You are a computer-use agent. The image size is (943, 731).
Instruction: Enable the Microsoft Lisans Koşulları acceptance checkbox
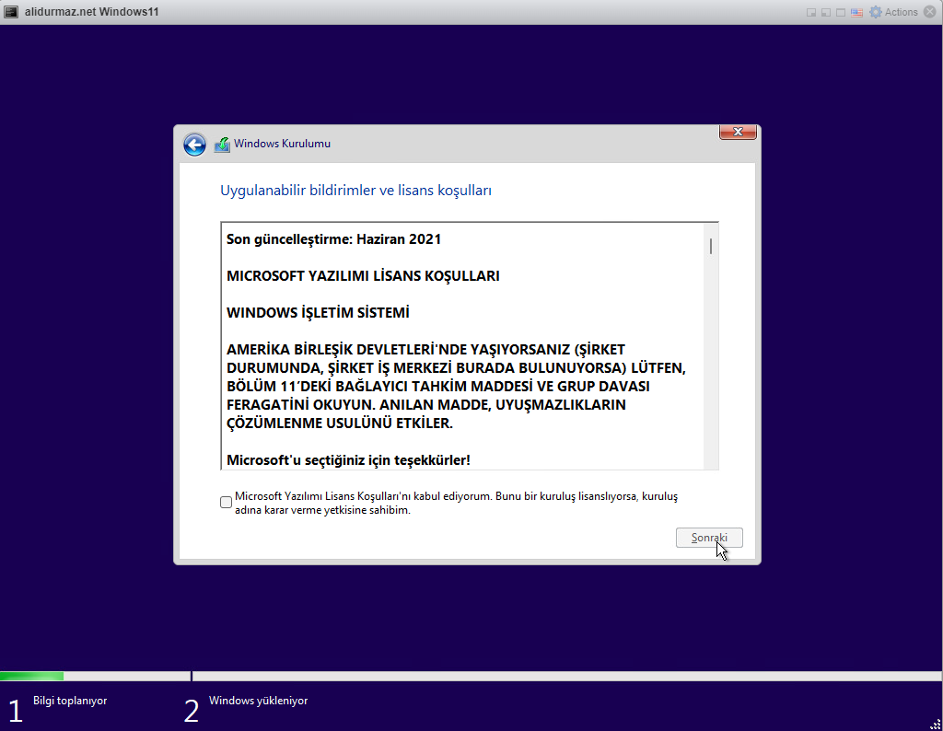click(x=226, y=502)
